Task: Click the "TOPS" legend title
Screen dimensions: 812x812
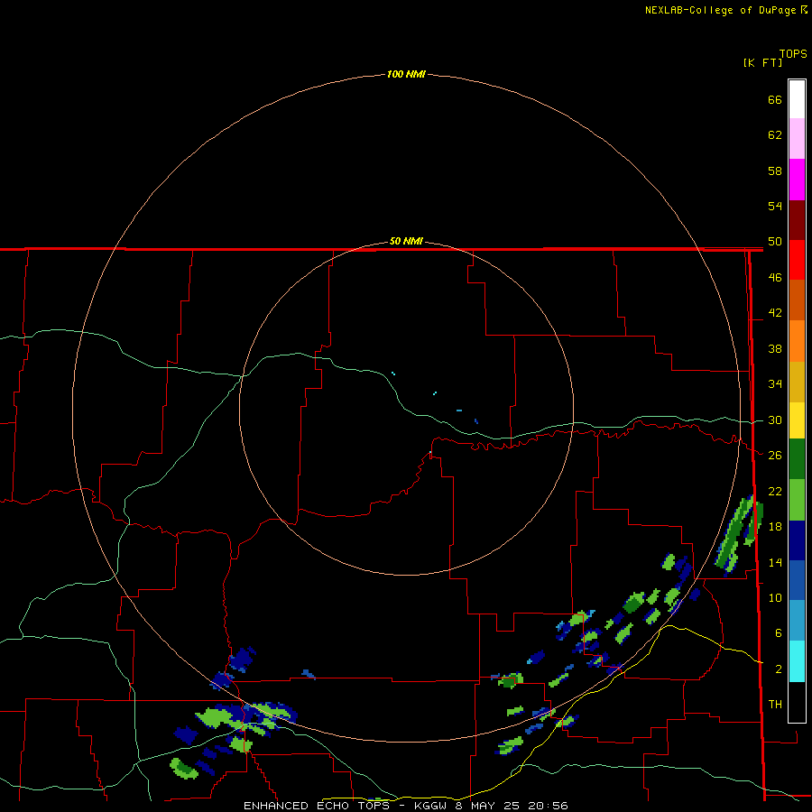Action: pos(793,54)
